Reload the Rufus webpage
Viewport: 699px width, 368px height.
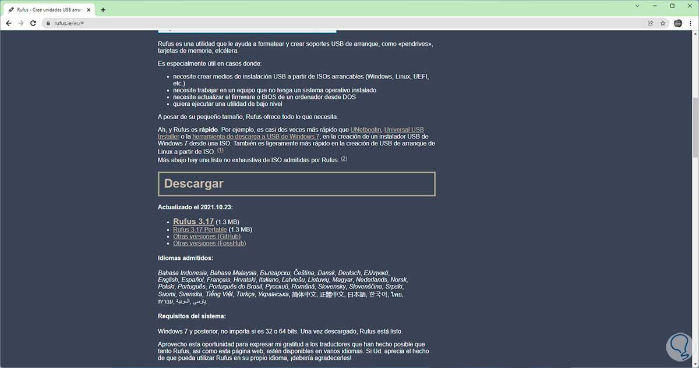tap(33, 23)
